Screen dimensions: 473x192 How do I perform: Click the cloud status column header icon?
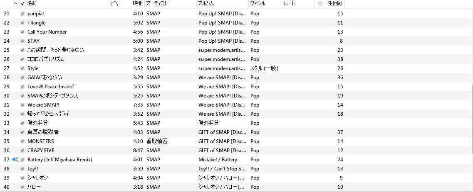pos(114,4)
